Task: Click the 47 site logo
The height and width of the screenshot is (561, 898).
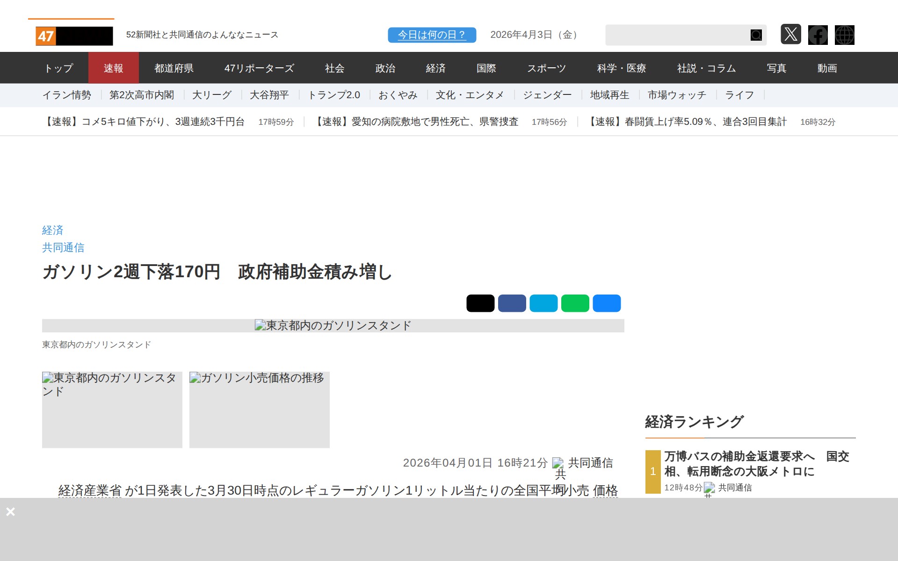Action: pos(74,36)
